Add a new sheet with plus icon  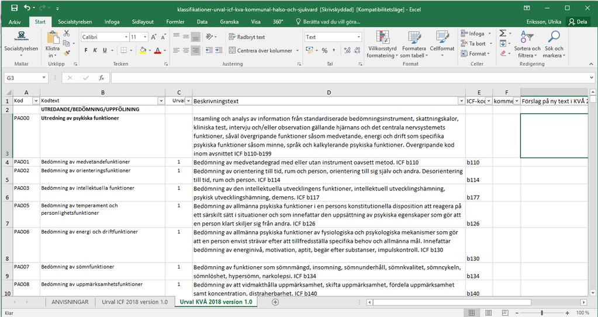(x=275, y=302)
